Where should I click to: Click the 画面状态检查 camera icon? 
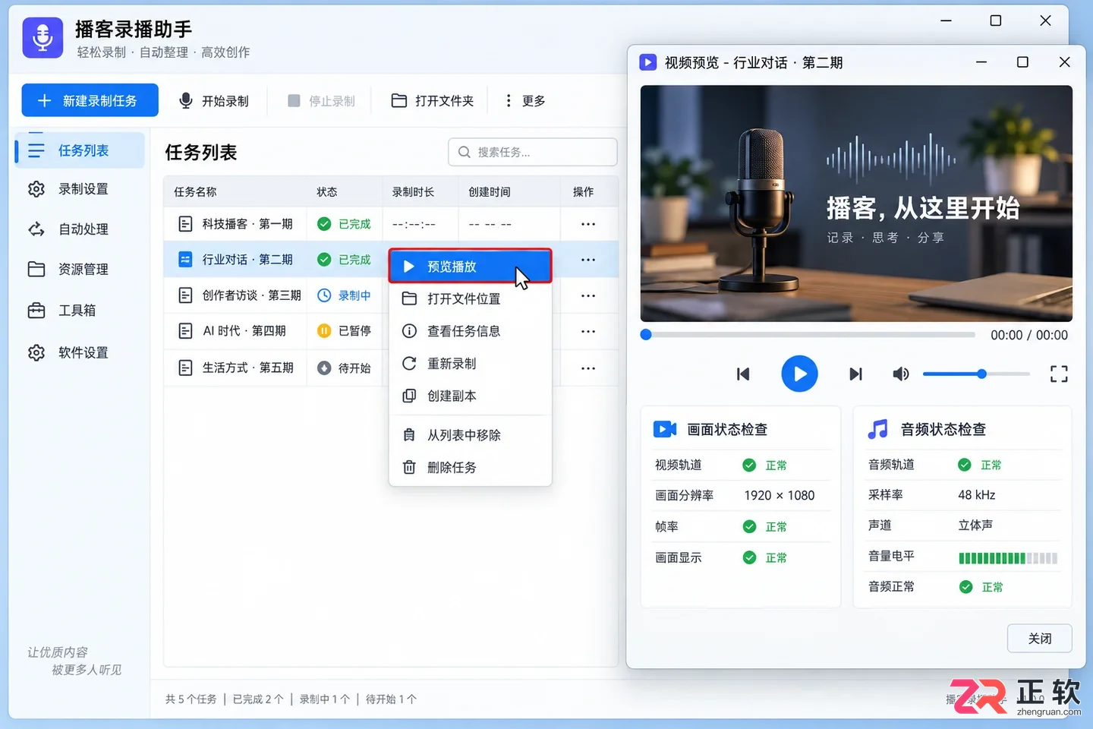pyautogui.click(x=665, y=429)
